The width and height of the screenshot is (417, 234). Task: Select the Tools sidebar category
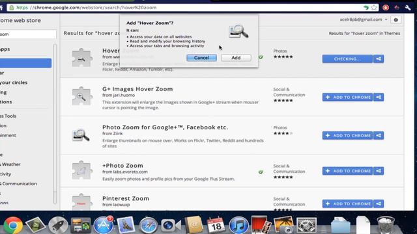coord(8,116)
